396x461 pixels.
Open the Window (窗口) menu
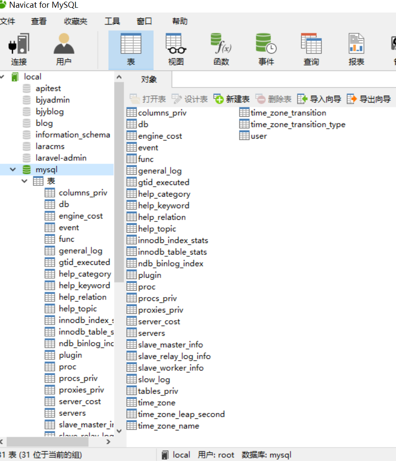pyautogui.click(x=144, y=21)
